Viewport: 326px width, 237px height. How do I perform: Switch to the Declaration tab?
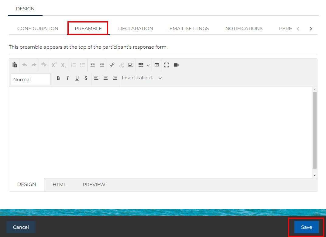(136, 28)
